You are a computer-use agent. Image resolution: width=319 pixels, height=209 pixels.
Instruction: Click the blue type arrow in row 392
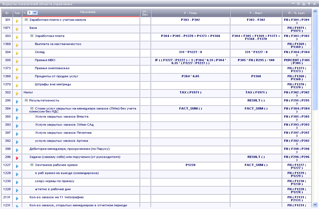[x=17, y=142]
